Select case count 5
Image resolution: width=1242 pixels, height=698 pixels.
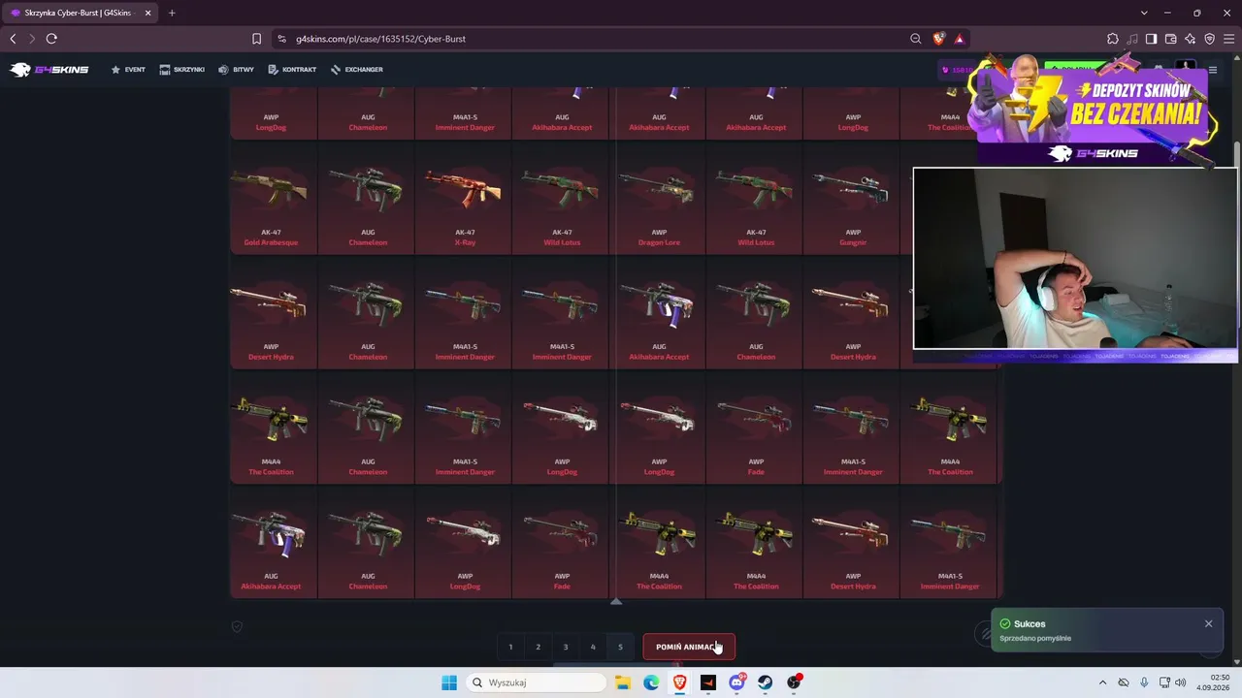click(620, 647)
